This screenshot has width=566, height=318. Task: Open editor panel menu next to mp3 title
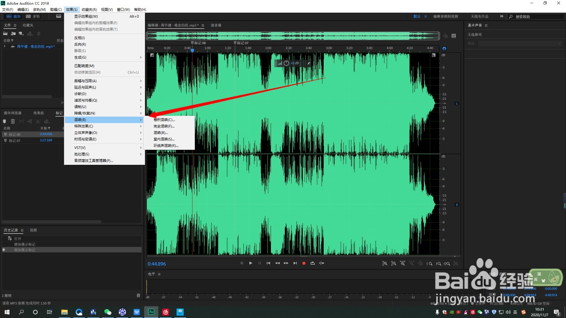point(203,25)
